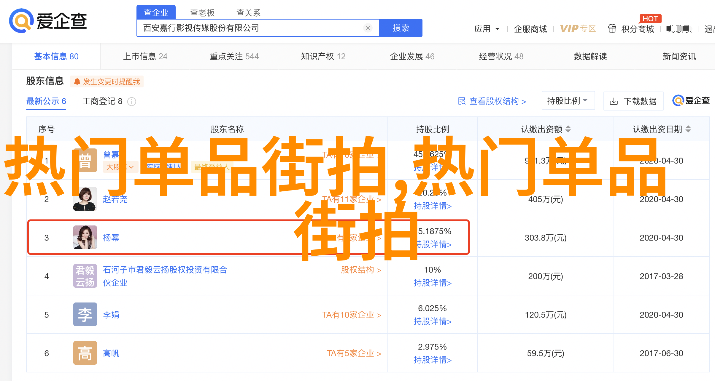Open shareholder 高帆's name link
Viewport: 715px width, 381px height.
click(111, 353)
